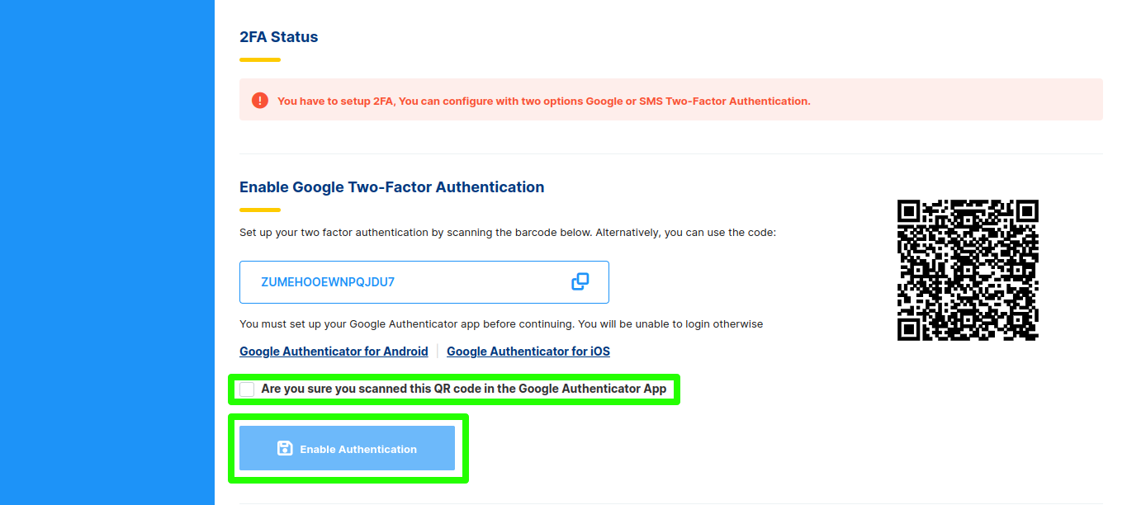Click the Enable Authentication button
The width and height of the screenshot is (1127, 505).
coord(347,448)
